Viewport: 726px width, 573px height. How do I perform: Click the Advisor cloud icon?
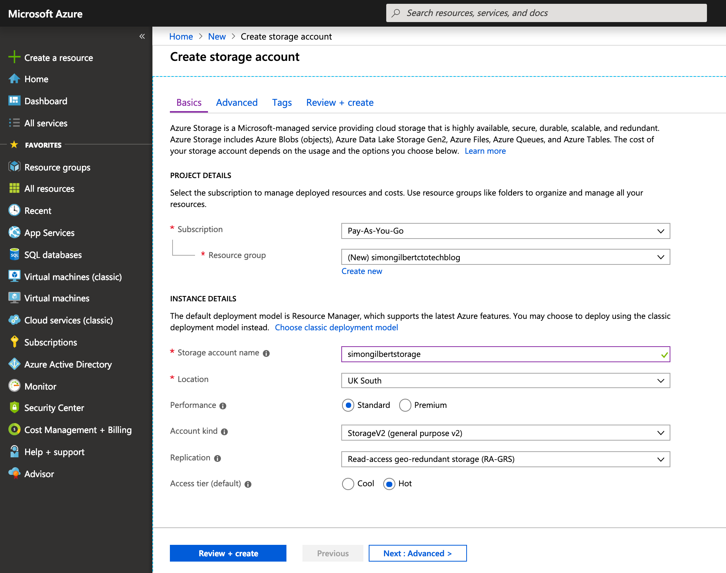point(14,473)
